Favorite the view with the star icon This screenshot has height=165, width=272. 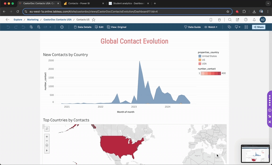(93, 20)
